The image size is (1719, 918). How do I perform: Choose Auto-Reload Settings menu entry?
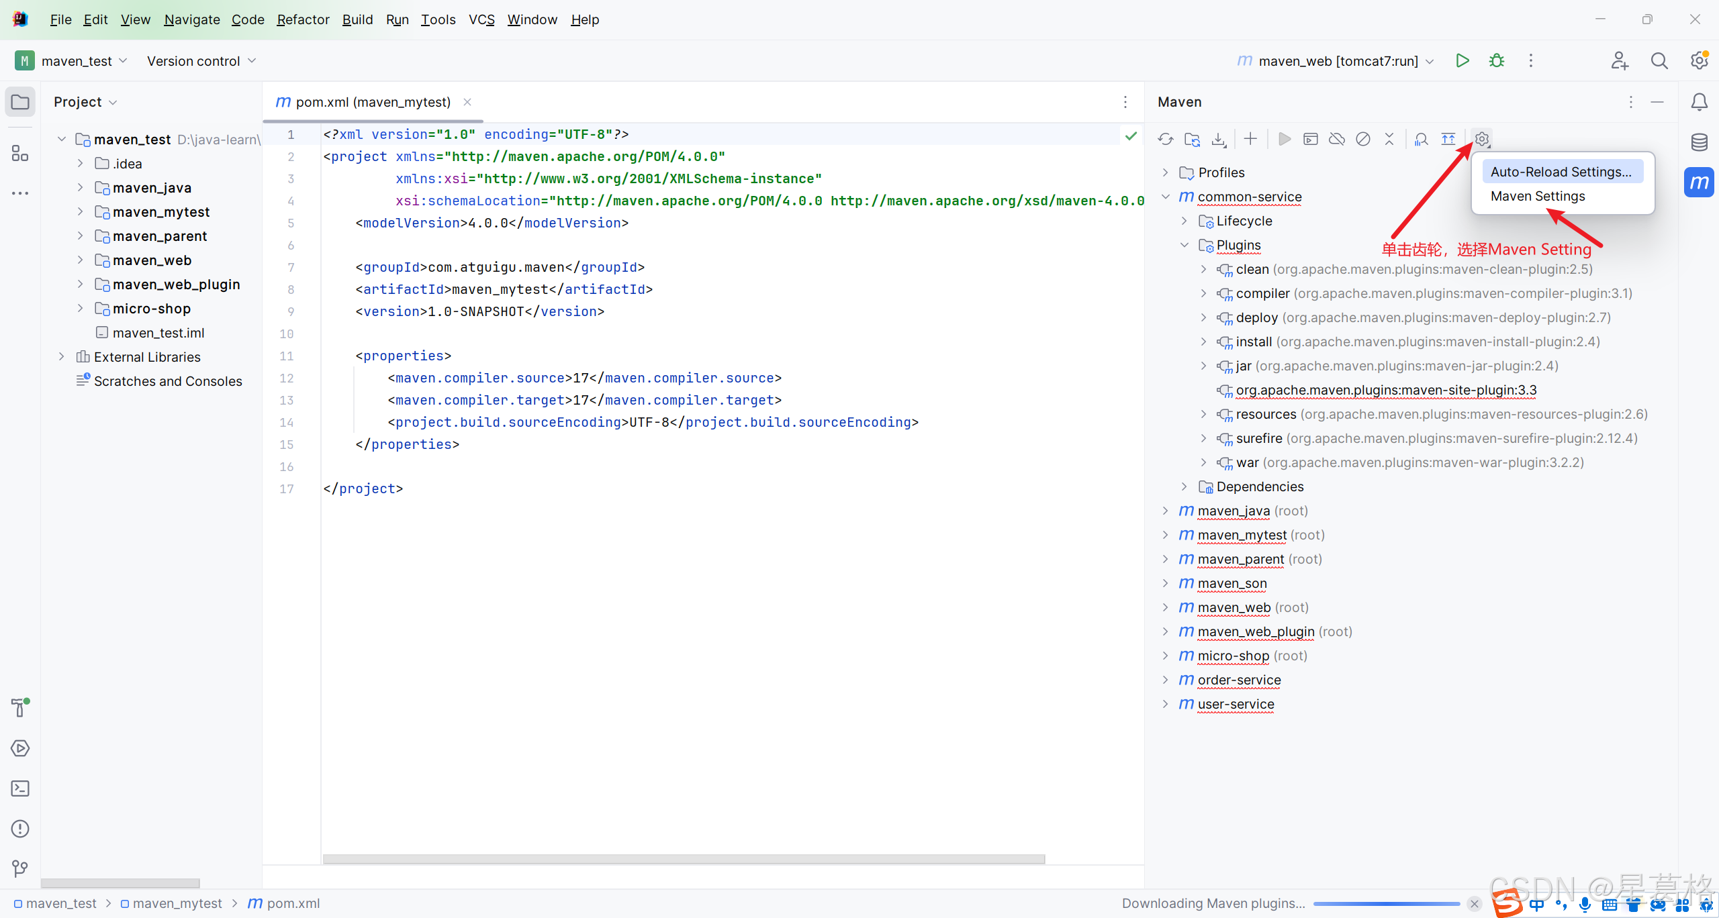1562,172
